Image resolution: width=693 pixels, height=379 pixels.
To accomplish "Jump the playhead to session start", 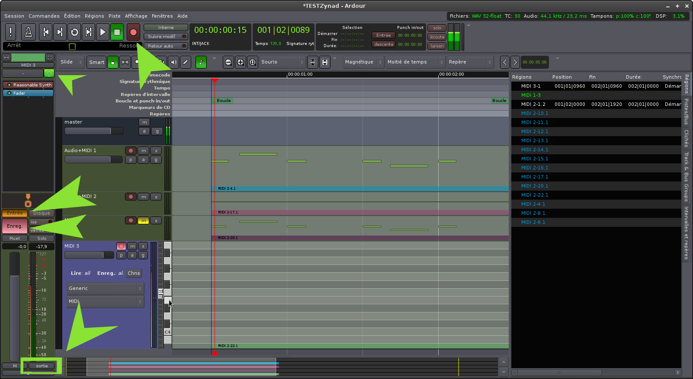I will pyautogui.click(x=46, y=32).
